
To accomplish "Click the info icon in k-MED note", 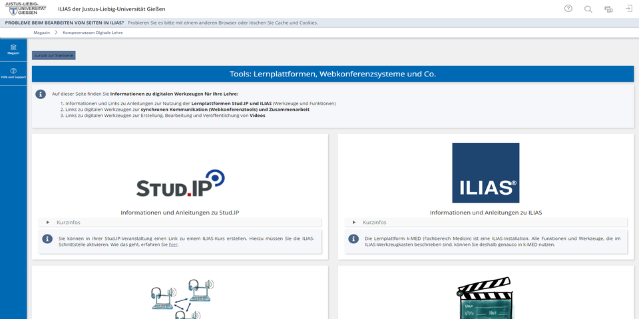I will tap(353, 239).
